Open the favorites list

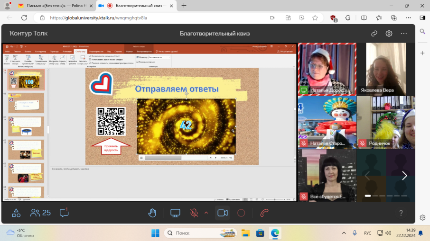(379, 18)
